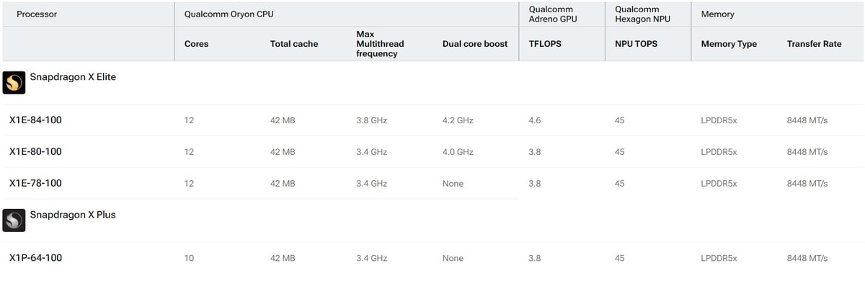Click the Memory Type column header

point(729,44)
